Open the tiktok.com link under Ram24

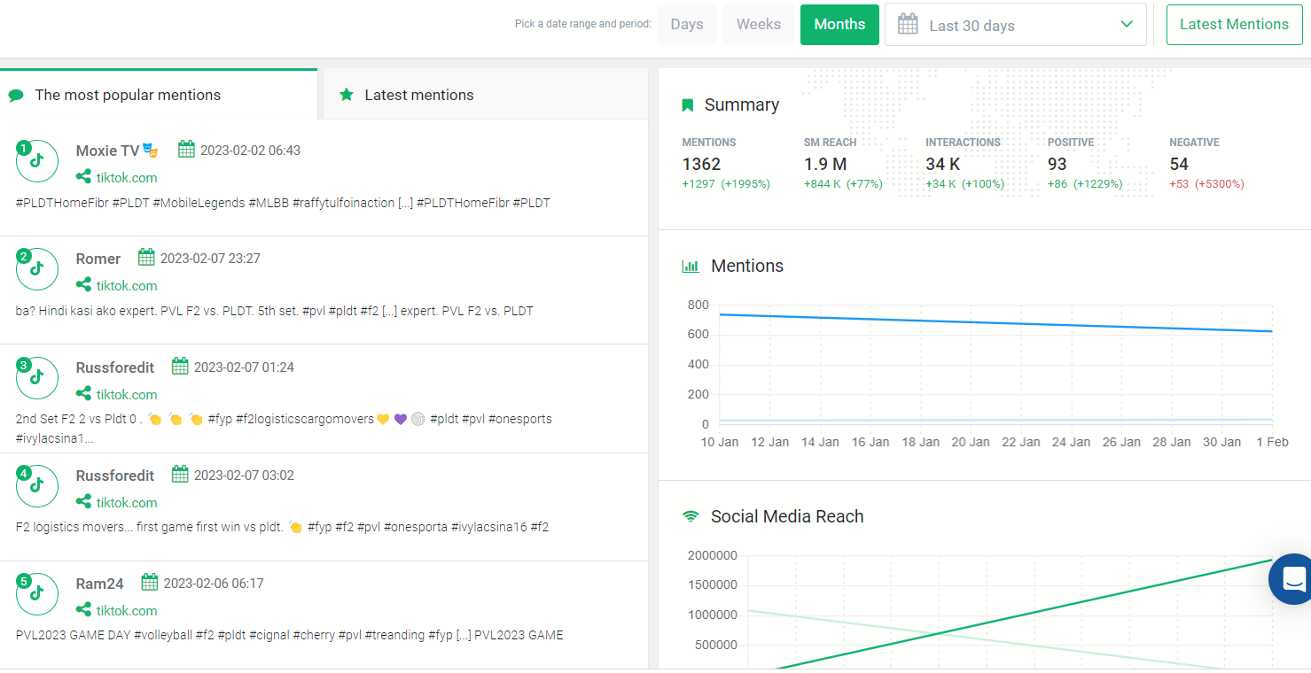[x=127, y=611]
